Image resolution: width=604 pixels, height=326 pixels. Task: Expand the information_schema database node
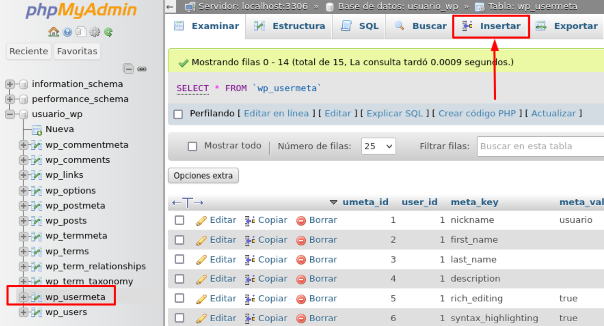[x=10, y=84]
